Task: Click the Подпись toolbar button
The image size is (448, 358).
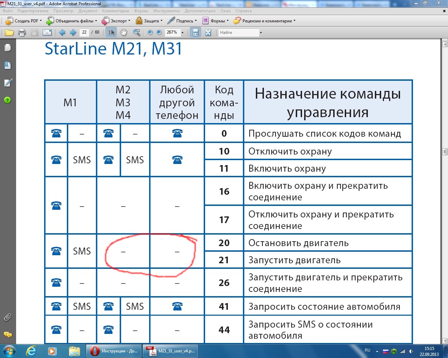Action: pos(182,21)
